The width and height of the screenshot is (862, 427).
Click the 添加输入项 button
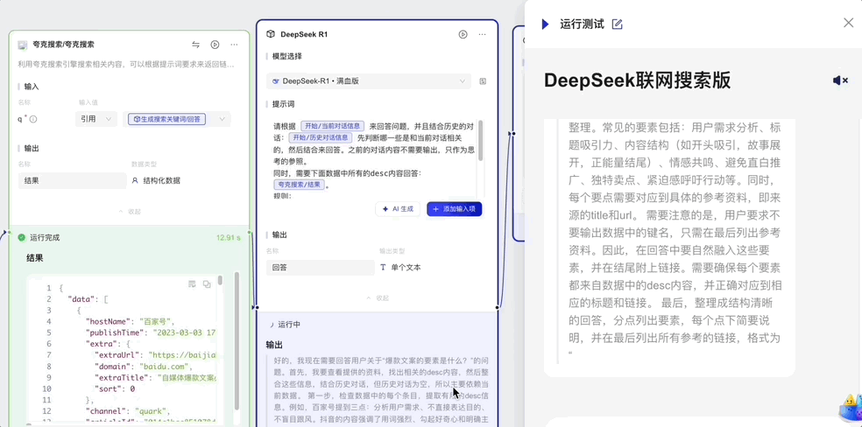tap(454, 209)
